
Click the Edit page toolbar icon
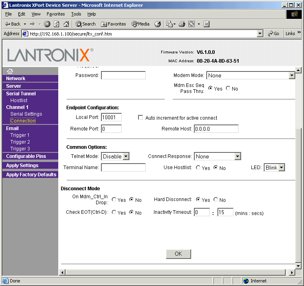coord(191,24)
